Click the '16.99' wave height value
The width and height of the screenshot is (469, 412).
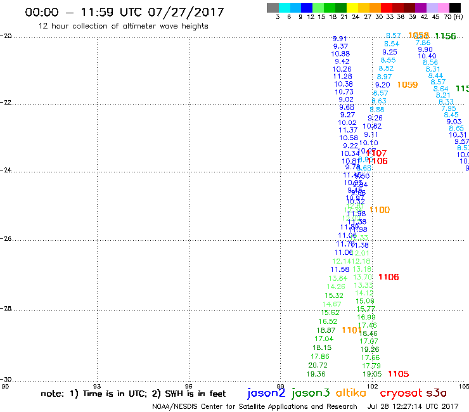click(x=366, y=317)
